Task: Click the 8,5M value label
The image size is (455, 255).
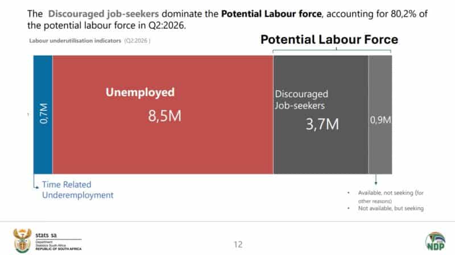Action: 164,116
